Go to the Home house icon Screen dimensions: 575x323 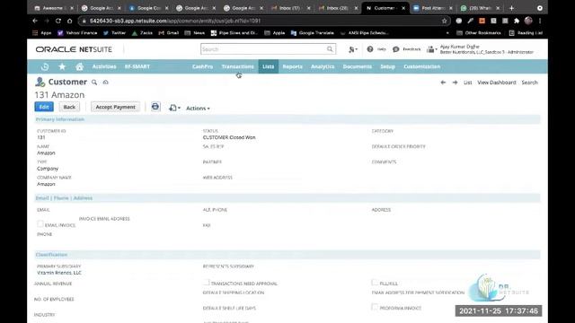(79, 66)
